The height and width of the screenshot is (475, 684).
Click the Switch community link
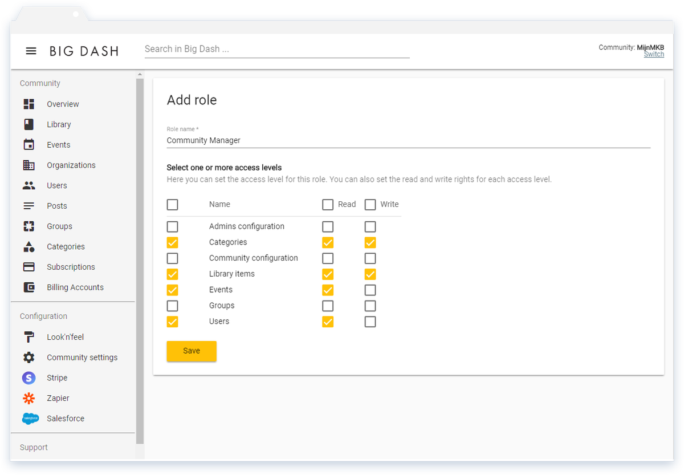coord(654,54)
